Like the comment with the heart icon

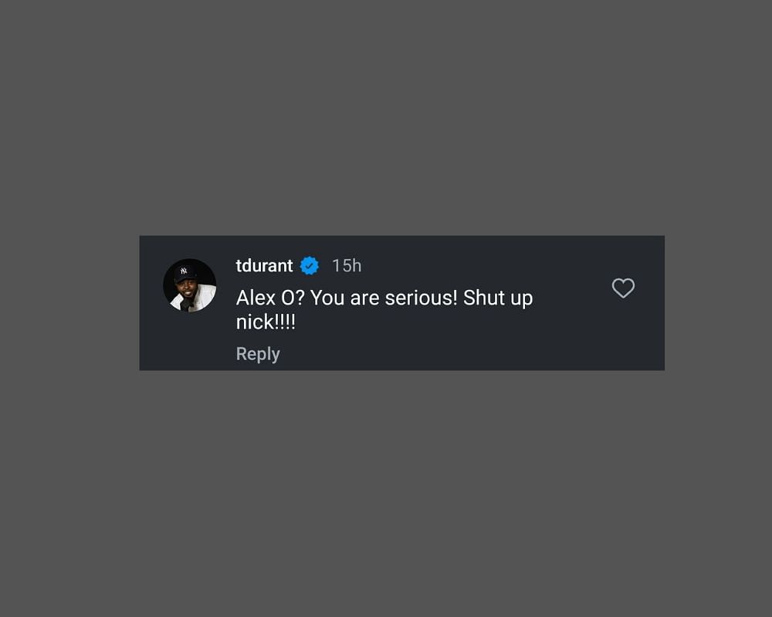coord(623,288)
